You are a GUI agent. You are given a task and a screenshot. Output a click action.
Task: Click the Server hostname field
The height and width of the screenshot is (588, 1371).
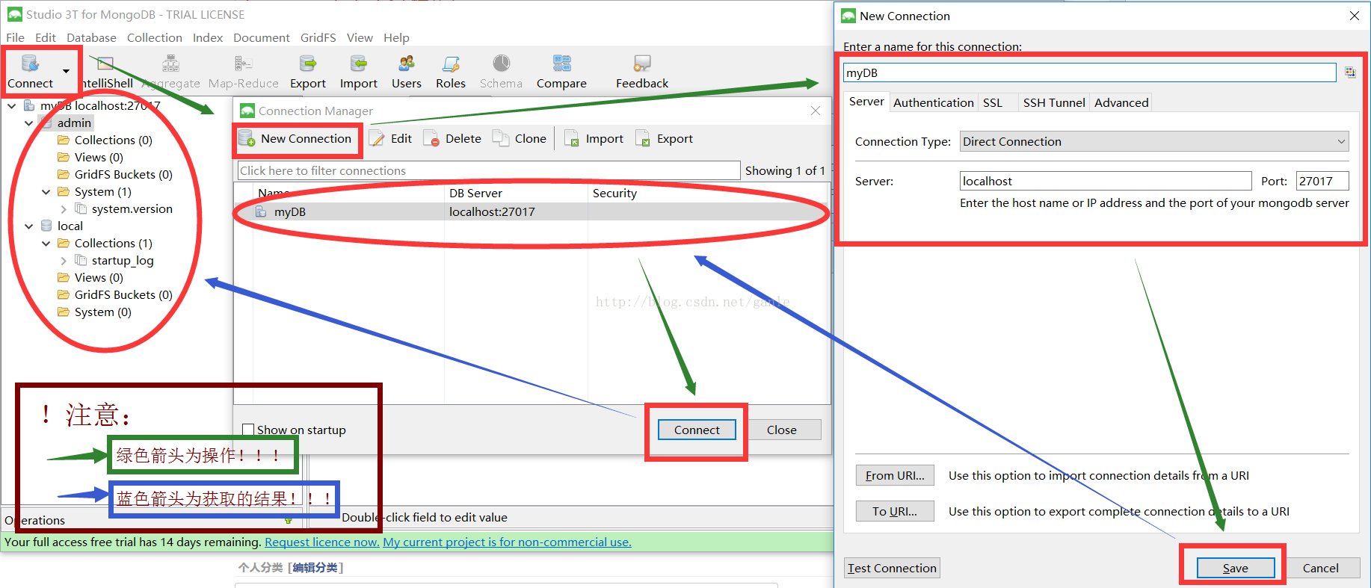pyautogui.click(x=1106, y=181)
